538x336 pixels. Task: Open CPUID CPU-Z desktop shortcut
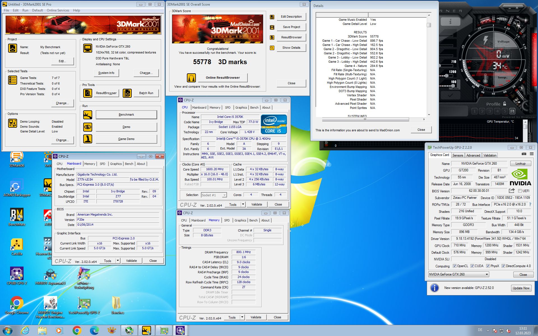17,276
